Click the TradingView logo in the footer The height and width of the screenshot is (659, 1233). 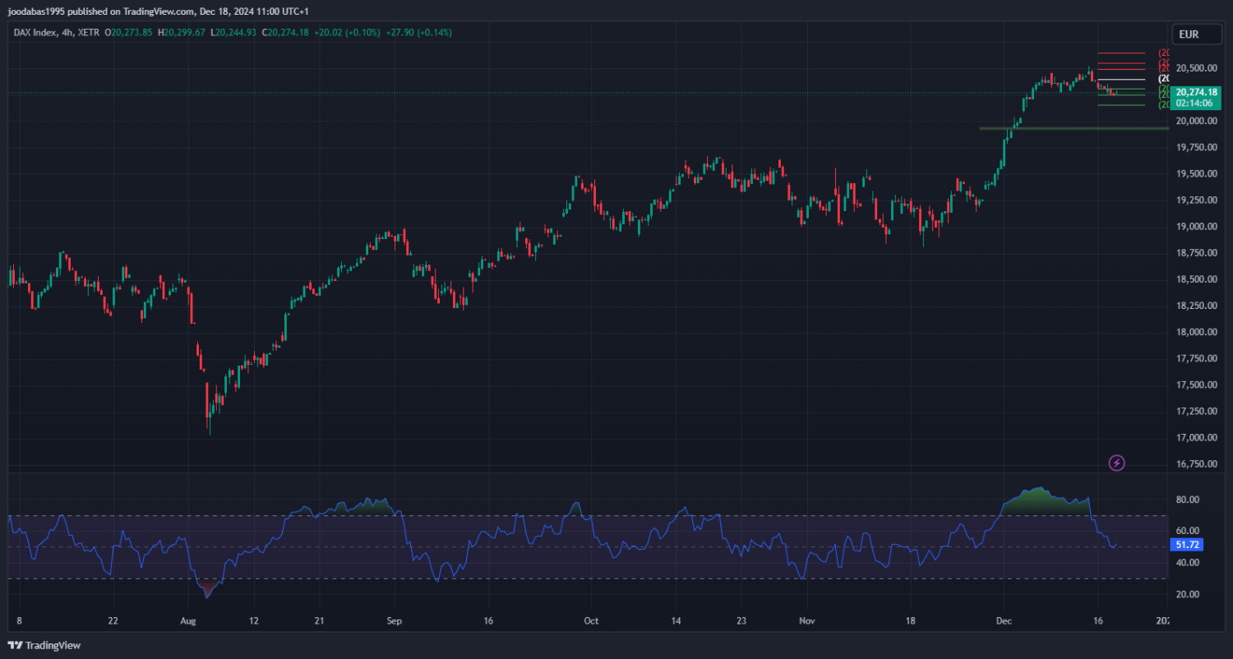[44, 646]
